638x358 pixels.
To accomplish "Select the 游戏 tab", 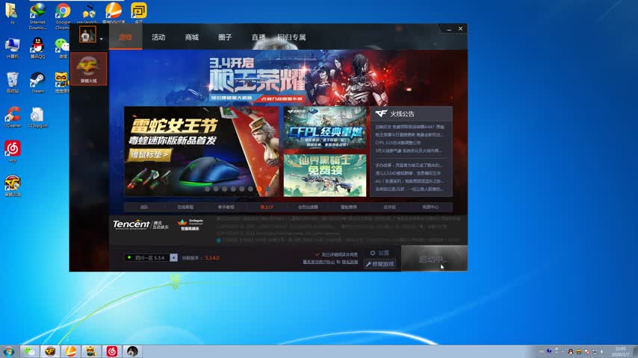I will coord(126,37).
